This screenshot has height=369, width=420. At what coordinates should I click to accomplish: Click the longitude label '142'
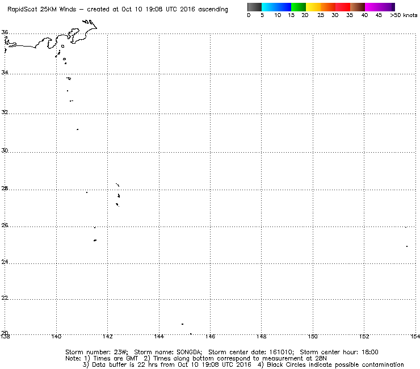point(108,337)
